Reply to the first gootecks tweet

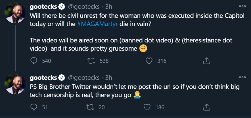coord(34,61)
